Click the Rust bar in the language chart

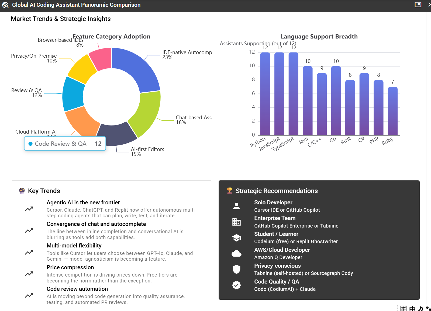(x=350, y=108)
